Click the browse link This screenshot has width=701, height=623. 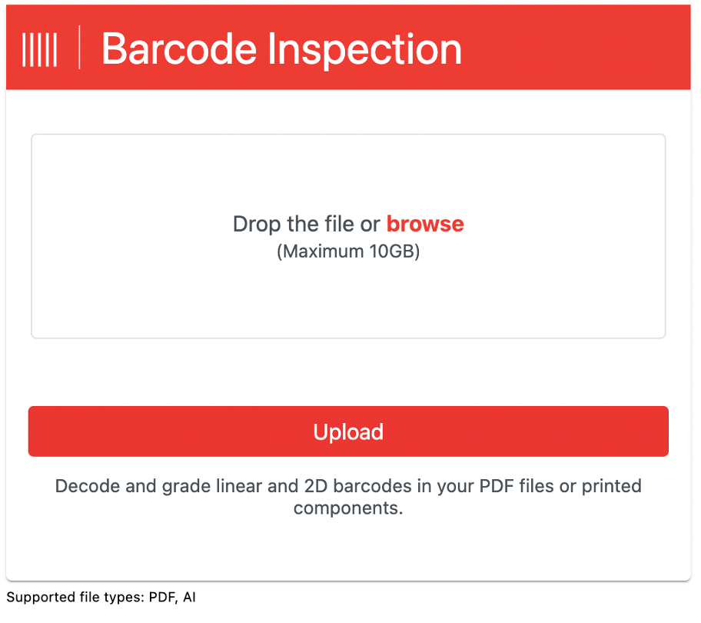click(425, 224)
